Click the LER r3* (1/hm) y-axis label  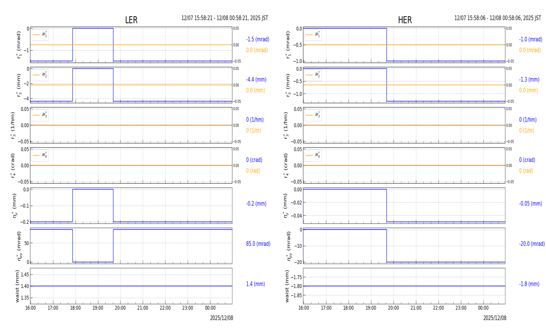13,125
